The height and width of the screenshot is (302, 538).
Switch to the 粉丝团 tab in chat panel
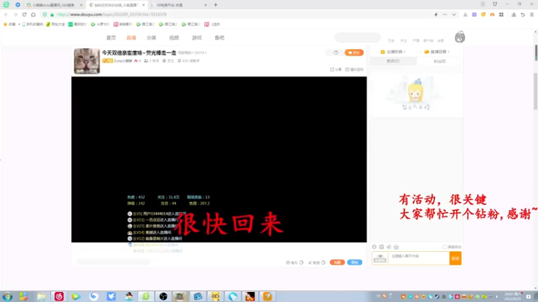(440, 61)
